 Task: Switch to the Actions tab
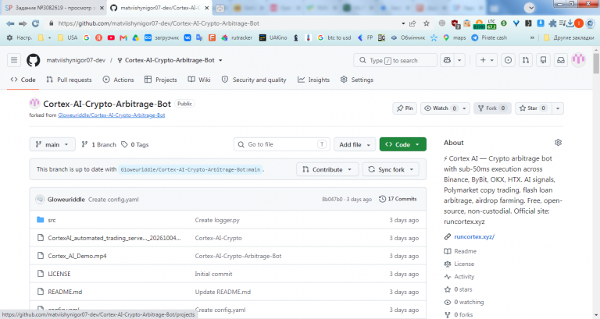click(118, 80)
